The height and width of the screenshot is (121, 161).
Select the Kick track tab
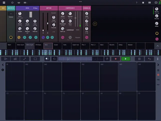(x=48, y=46)
